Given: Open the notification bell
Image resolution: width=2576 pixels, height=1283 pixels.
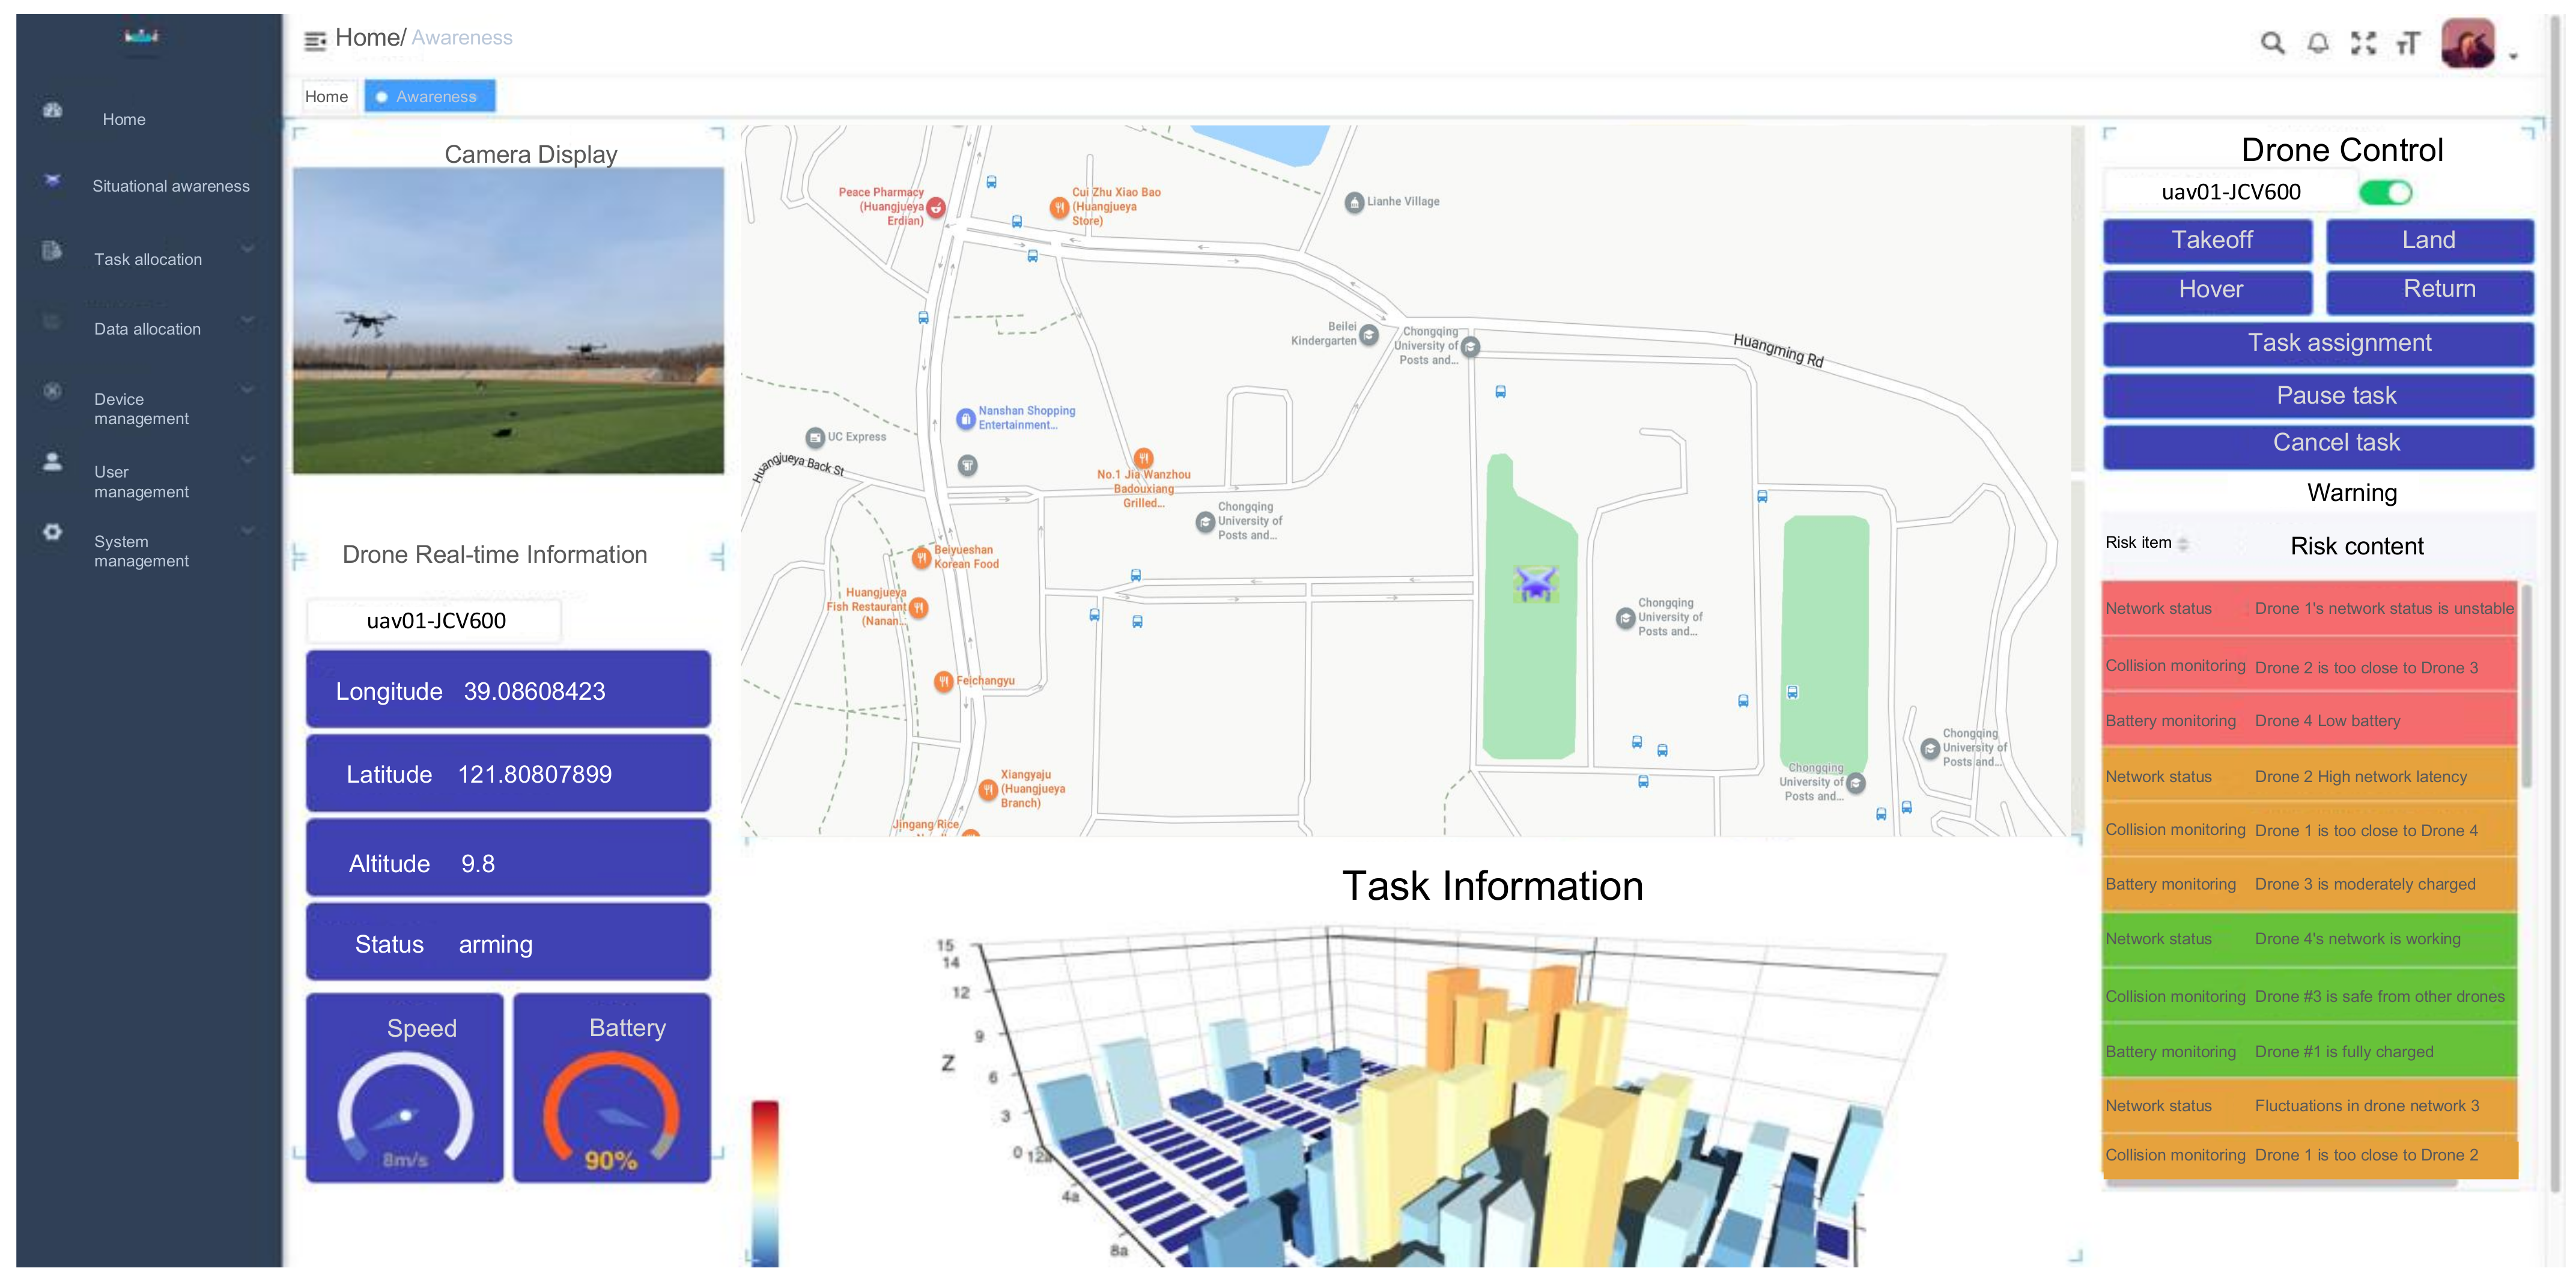Looking at the screenshot, I should click(2317, 43).
